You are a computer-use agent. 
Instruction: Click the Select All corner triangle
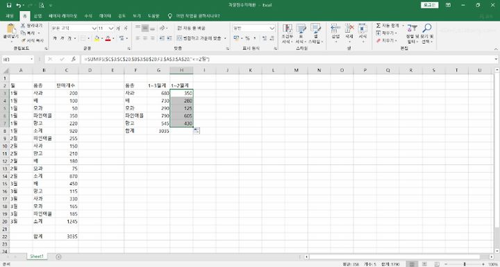coord(6,71)
